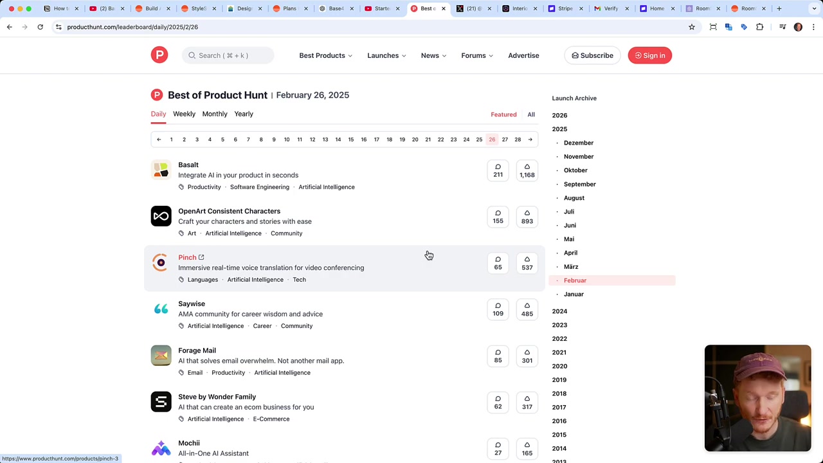Expand the 2026 launch archive year
Image resolution: width=823 pixels, height=463 pixels.
[559, 115]
